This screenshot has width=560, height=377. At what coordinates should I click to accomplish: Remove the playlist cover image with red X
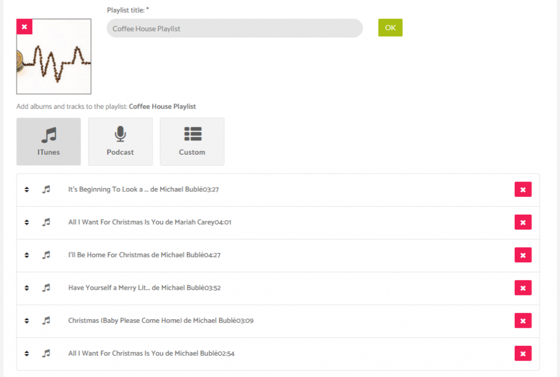[x=24, y=27]
